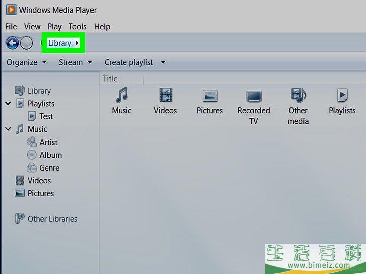366x274 pixels.
Task: Open the Videos category icon in main pane
Action: (x=166, y=95)
